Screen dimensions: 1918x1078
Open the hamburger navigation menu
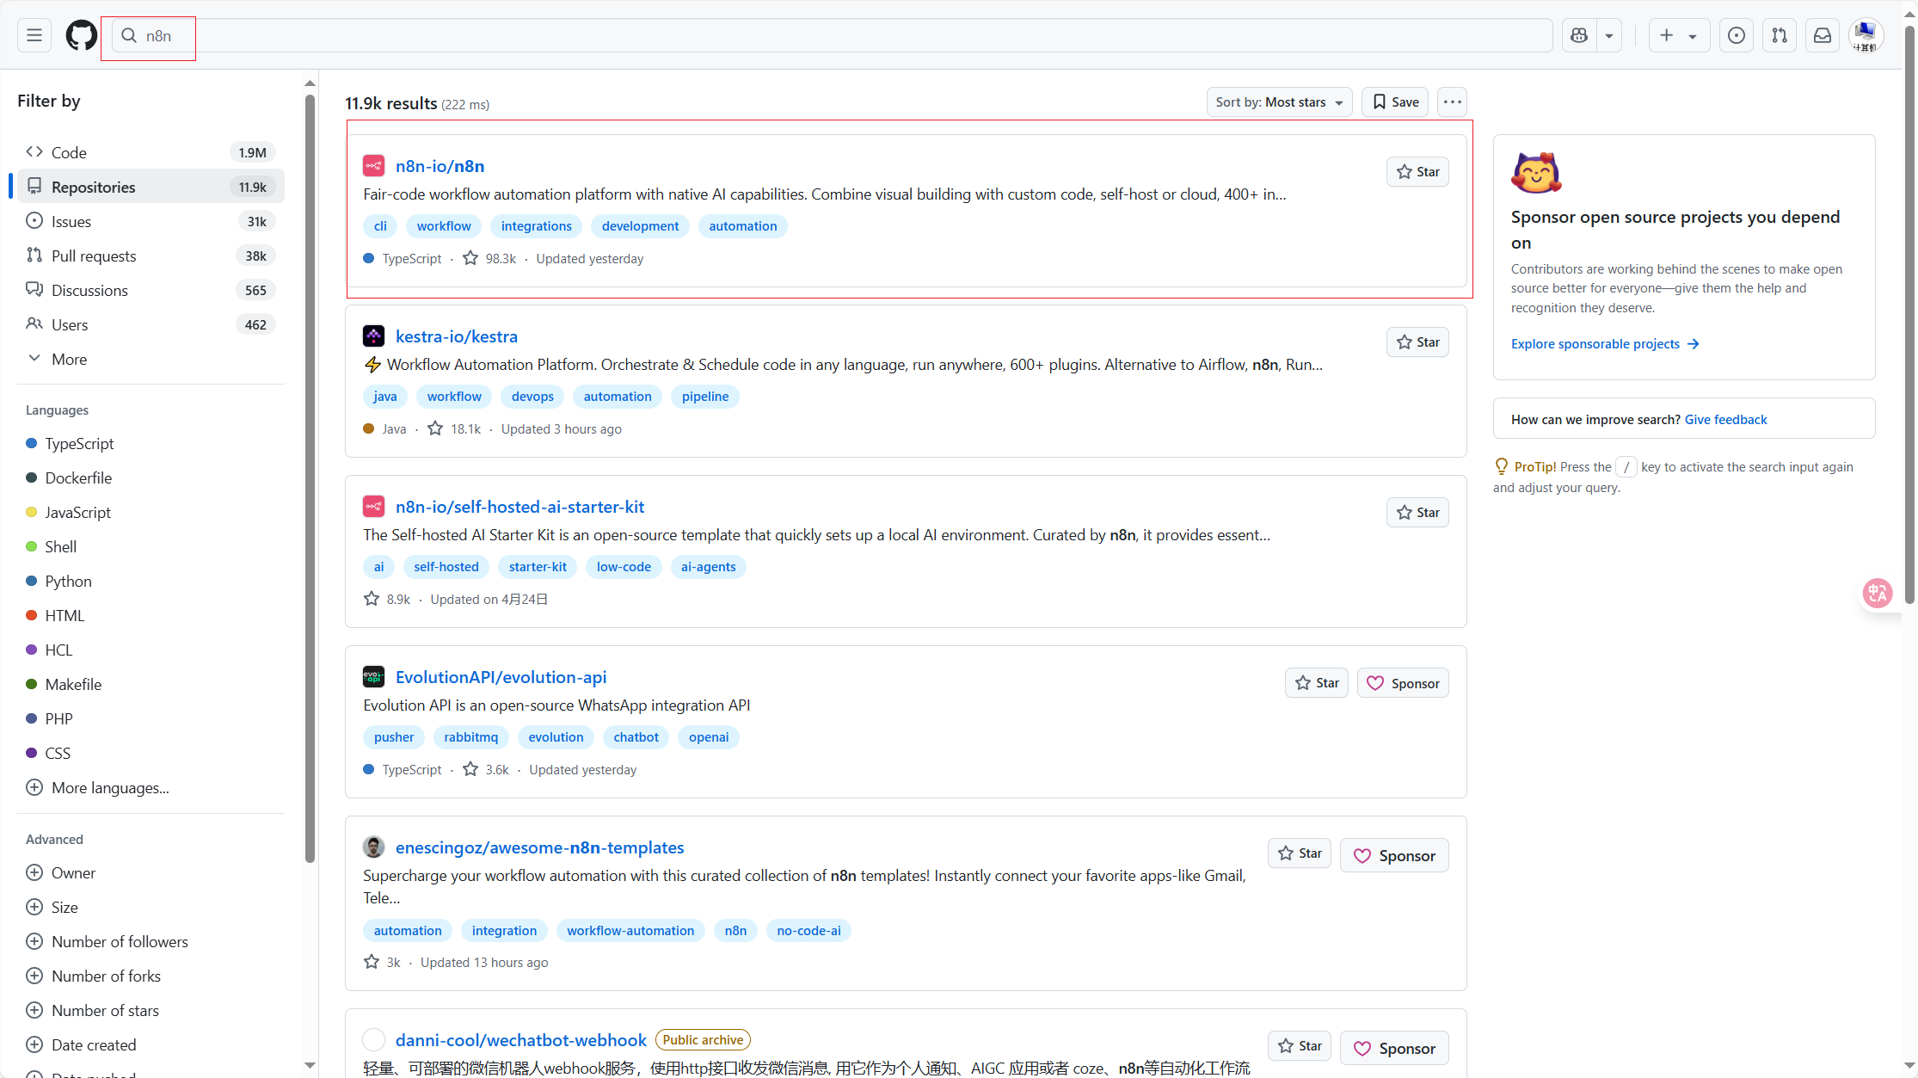tap(34, 35)
